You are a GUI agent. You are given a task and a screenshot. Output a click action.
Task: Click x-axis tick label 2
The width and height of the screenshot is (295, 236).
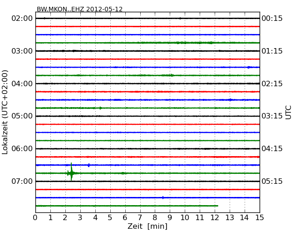pos(65,218)
